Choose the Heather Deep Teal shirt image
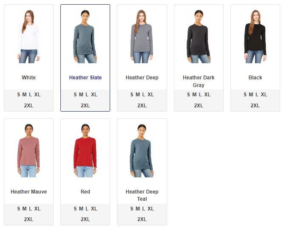The width and height of the screenshot is (287, 230). pyautogui.click(x=142, y=151)
